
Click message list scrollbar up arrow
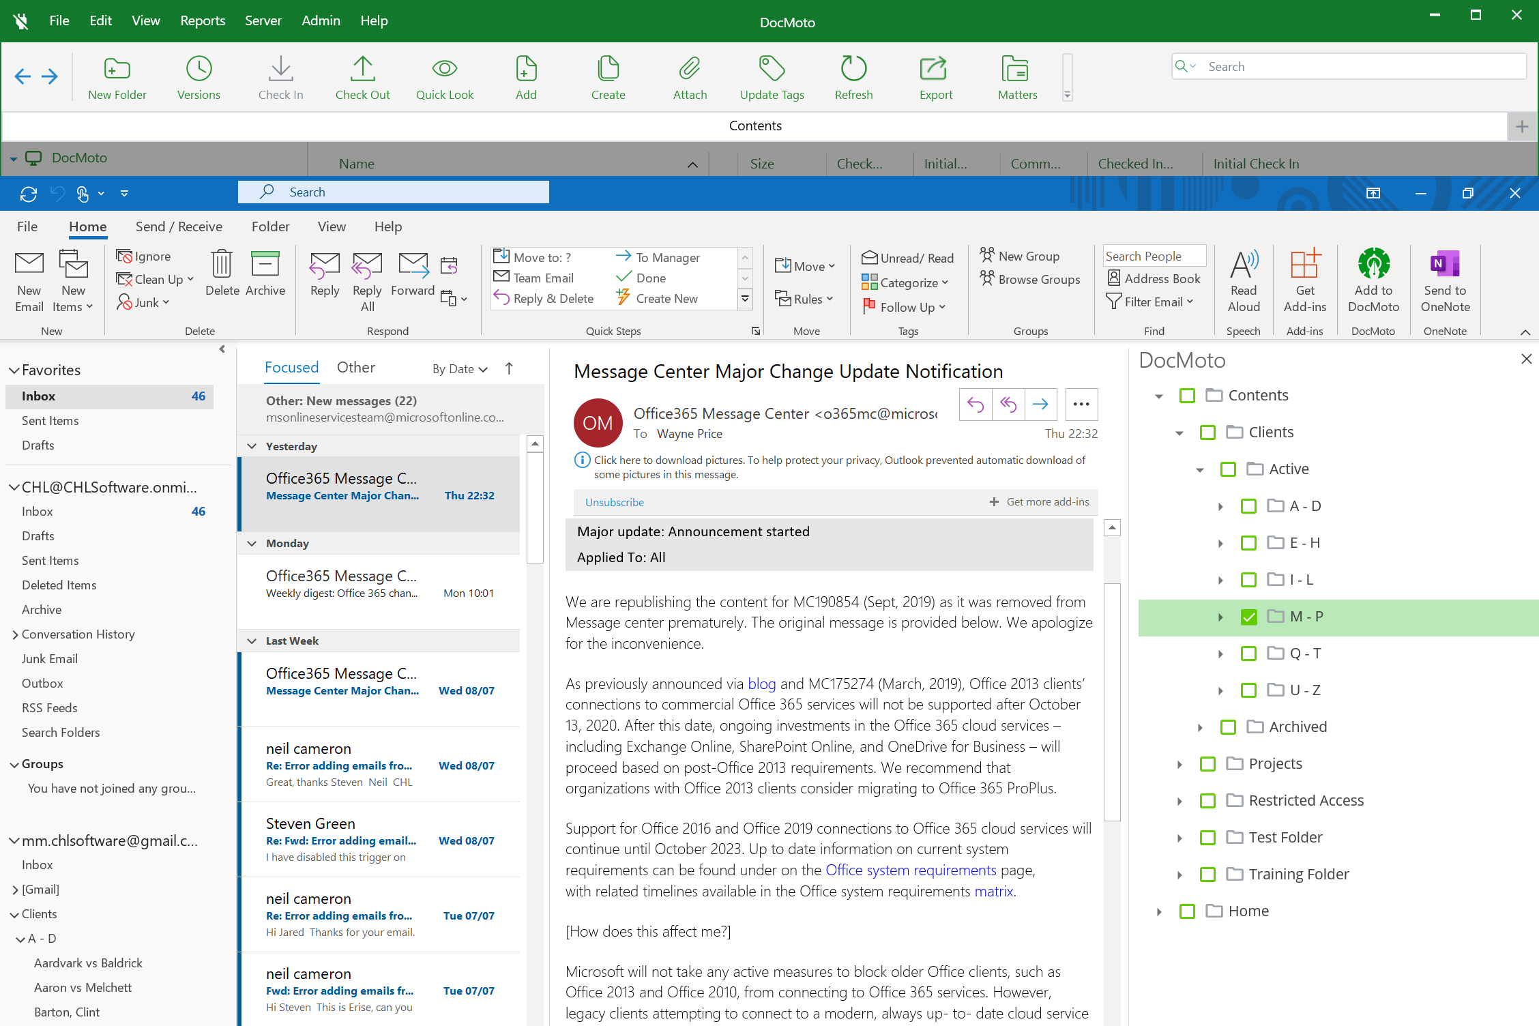click(x=536, y=444)
